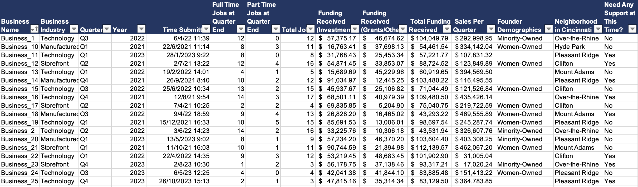This screenshot has width=638, height=187.
Task: Select the Business_16 cell
Action: coord(20,97)
